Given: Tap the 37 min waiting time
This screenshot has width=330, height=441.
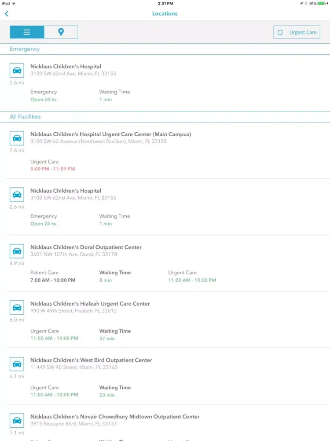Looking at the screenshot, I should click(106, 339).
